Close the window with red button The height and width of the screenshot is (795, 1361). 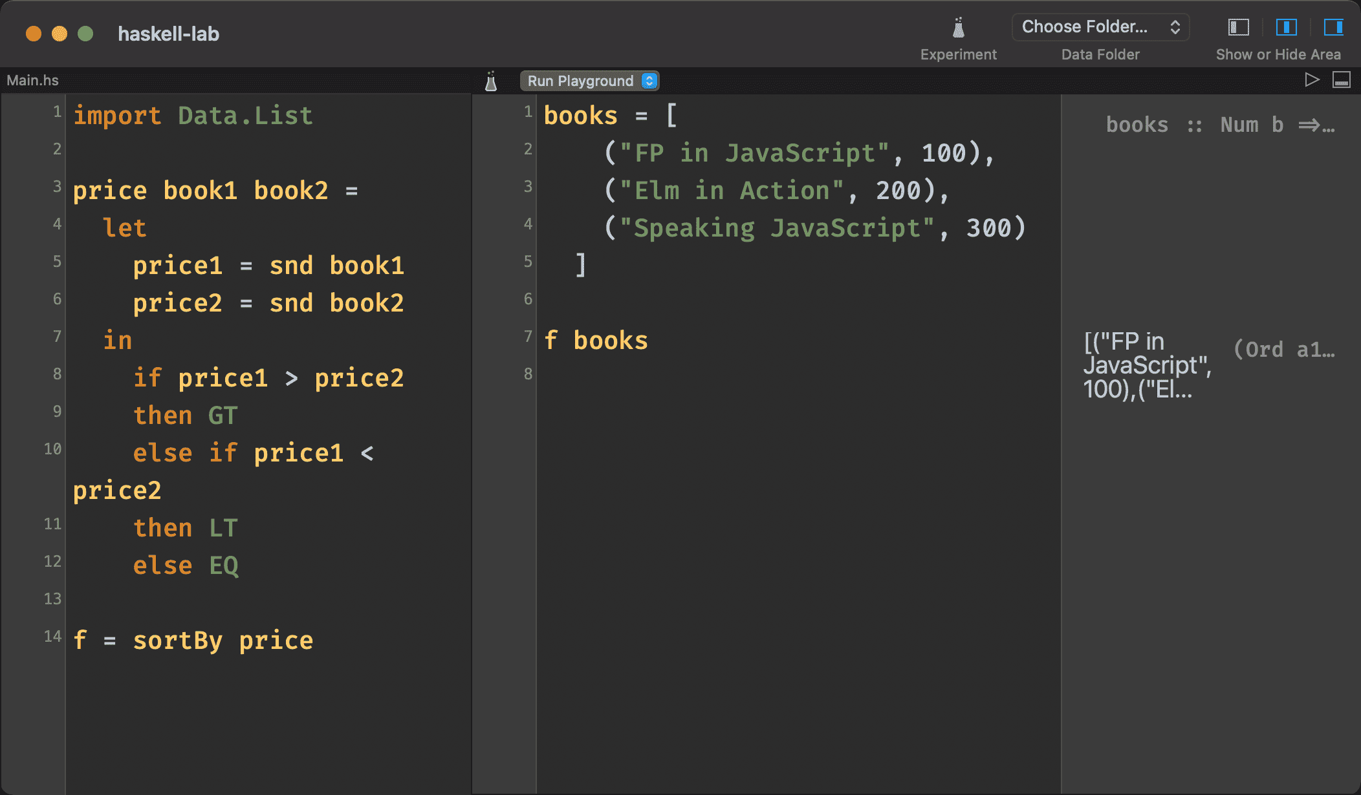[x=34, y=34]
